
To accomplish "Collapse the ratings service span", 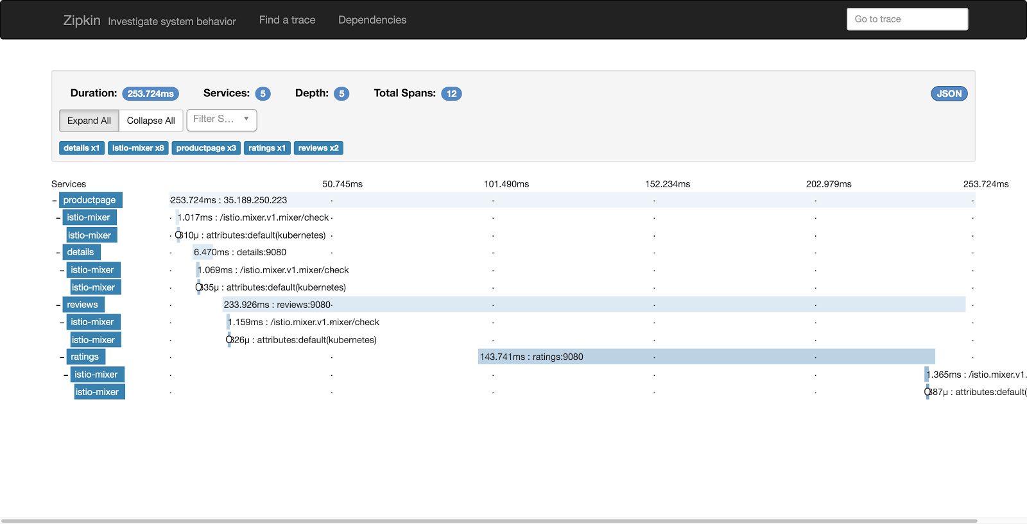I will 62,357.
